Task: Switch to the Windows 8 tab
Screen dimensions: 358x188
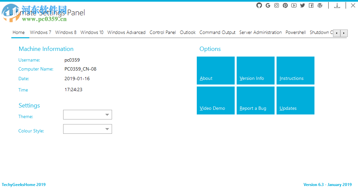Action: (x=66, y=32)
